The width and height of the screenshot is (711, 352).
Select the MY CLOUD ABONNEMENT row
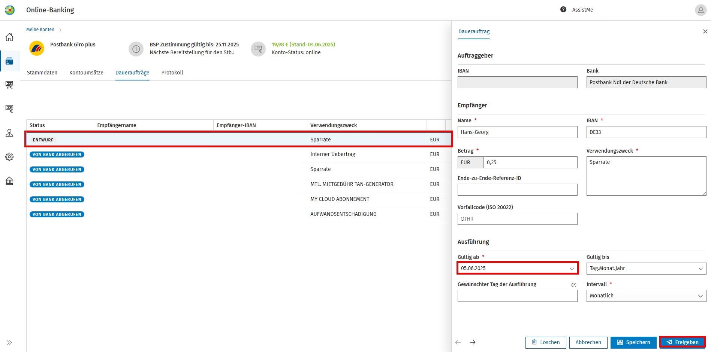click(x=239, y=199)
